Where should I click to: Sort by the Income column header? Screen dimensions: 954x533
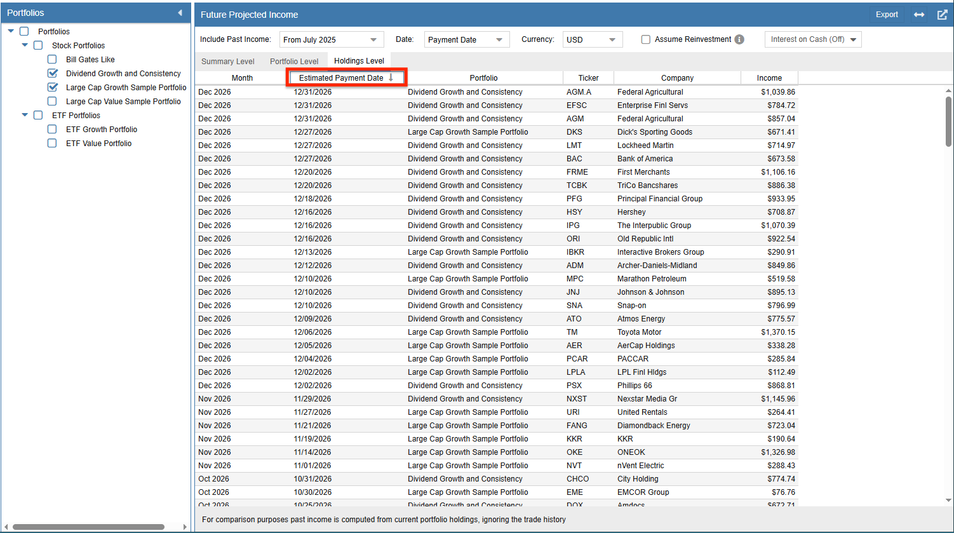coord(769,78)
